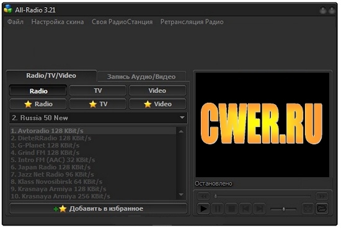Select '6. Japan Radio 128 KBit/s' station
Image resolution: width=341 pixels, height=228 pixels.
point(93,167)
